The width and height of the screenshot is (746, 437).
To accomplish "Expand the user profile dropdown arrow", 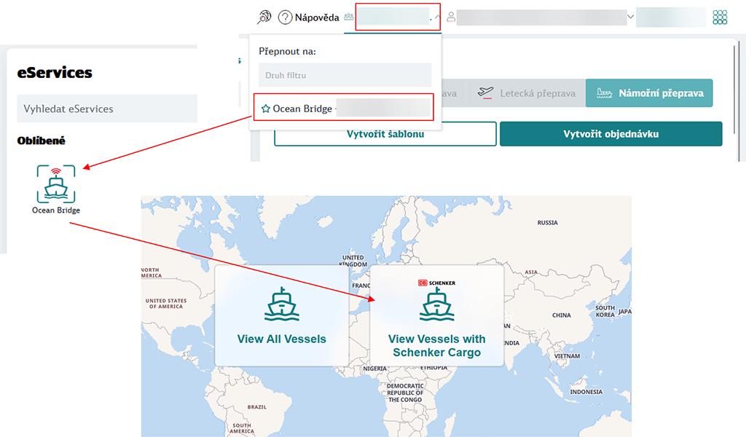I will tap(630, 17).
